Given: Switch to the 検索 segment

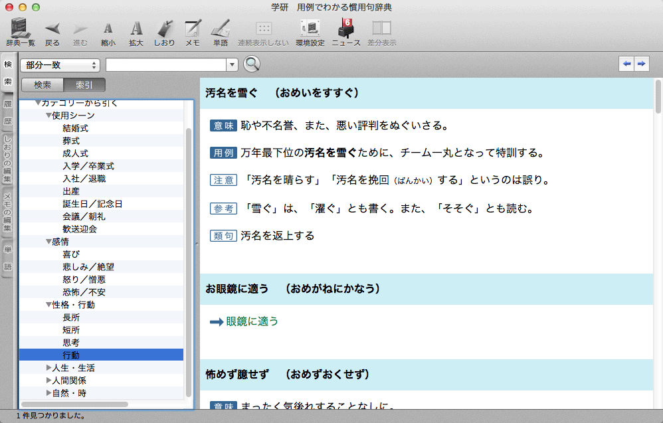Looking at the screenshot, I should click(x=43, y=85).
